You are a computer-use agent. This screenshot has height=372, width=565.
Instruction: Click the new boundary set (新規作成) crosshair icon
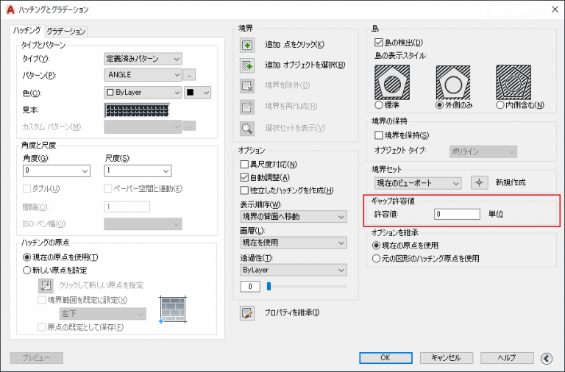480,182
